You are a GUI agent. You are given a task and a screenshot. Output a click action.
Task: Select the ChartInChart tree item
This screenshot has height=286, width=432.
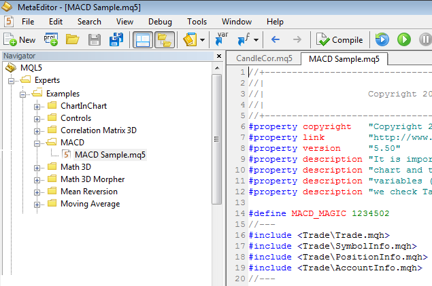pos(84,106)
